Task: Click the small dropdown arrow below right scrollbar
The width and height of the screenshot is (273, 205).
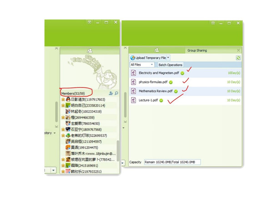Action: click(x=124, y=128)
